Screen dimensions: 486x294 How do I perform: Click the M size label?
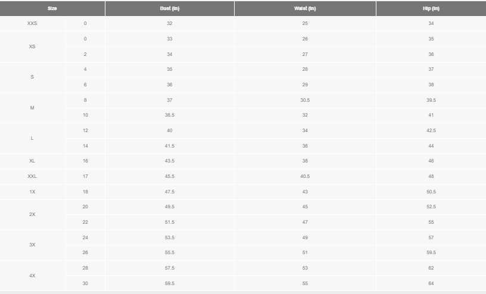pos(32,108)
